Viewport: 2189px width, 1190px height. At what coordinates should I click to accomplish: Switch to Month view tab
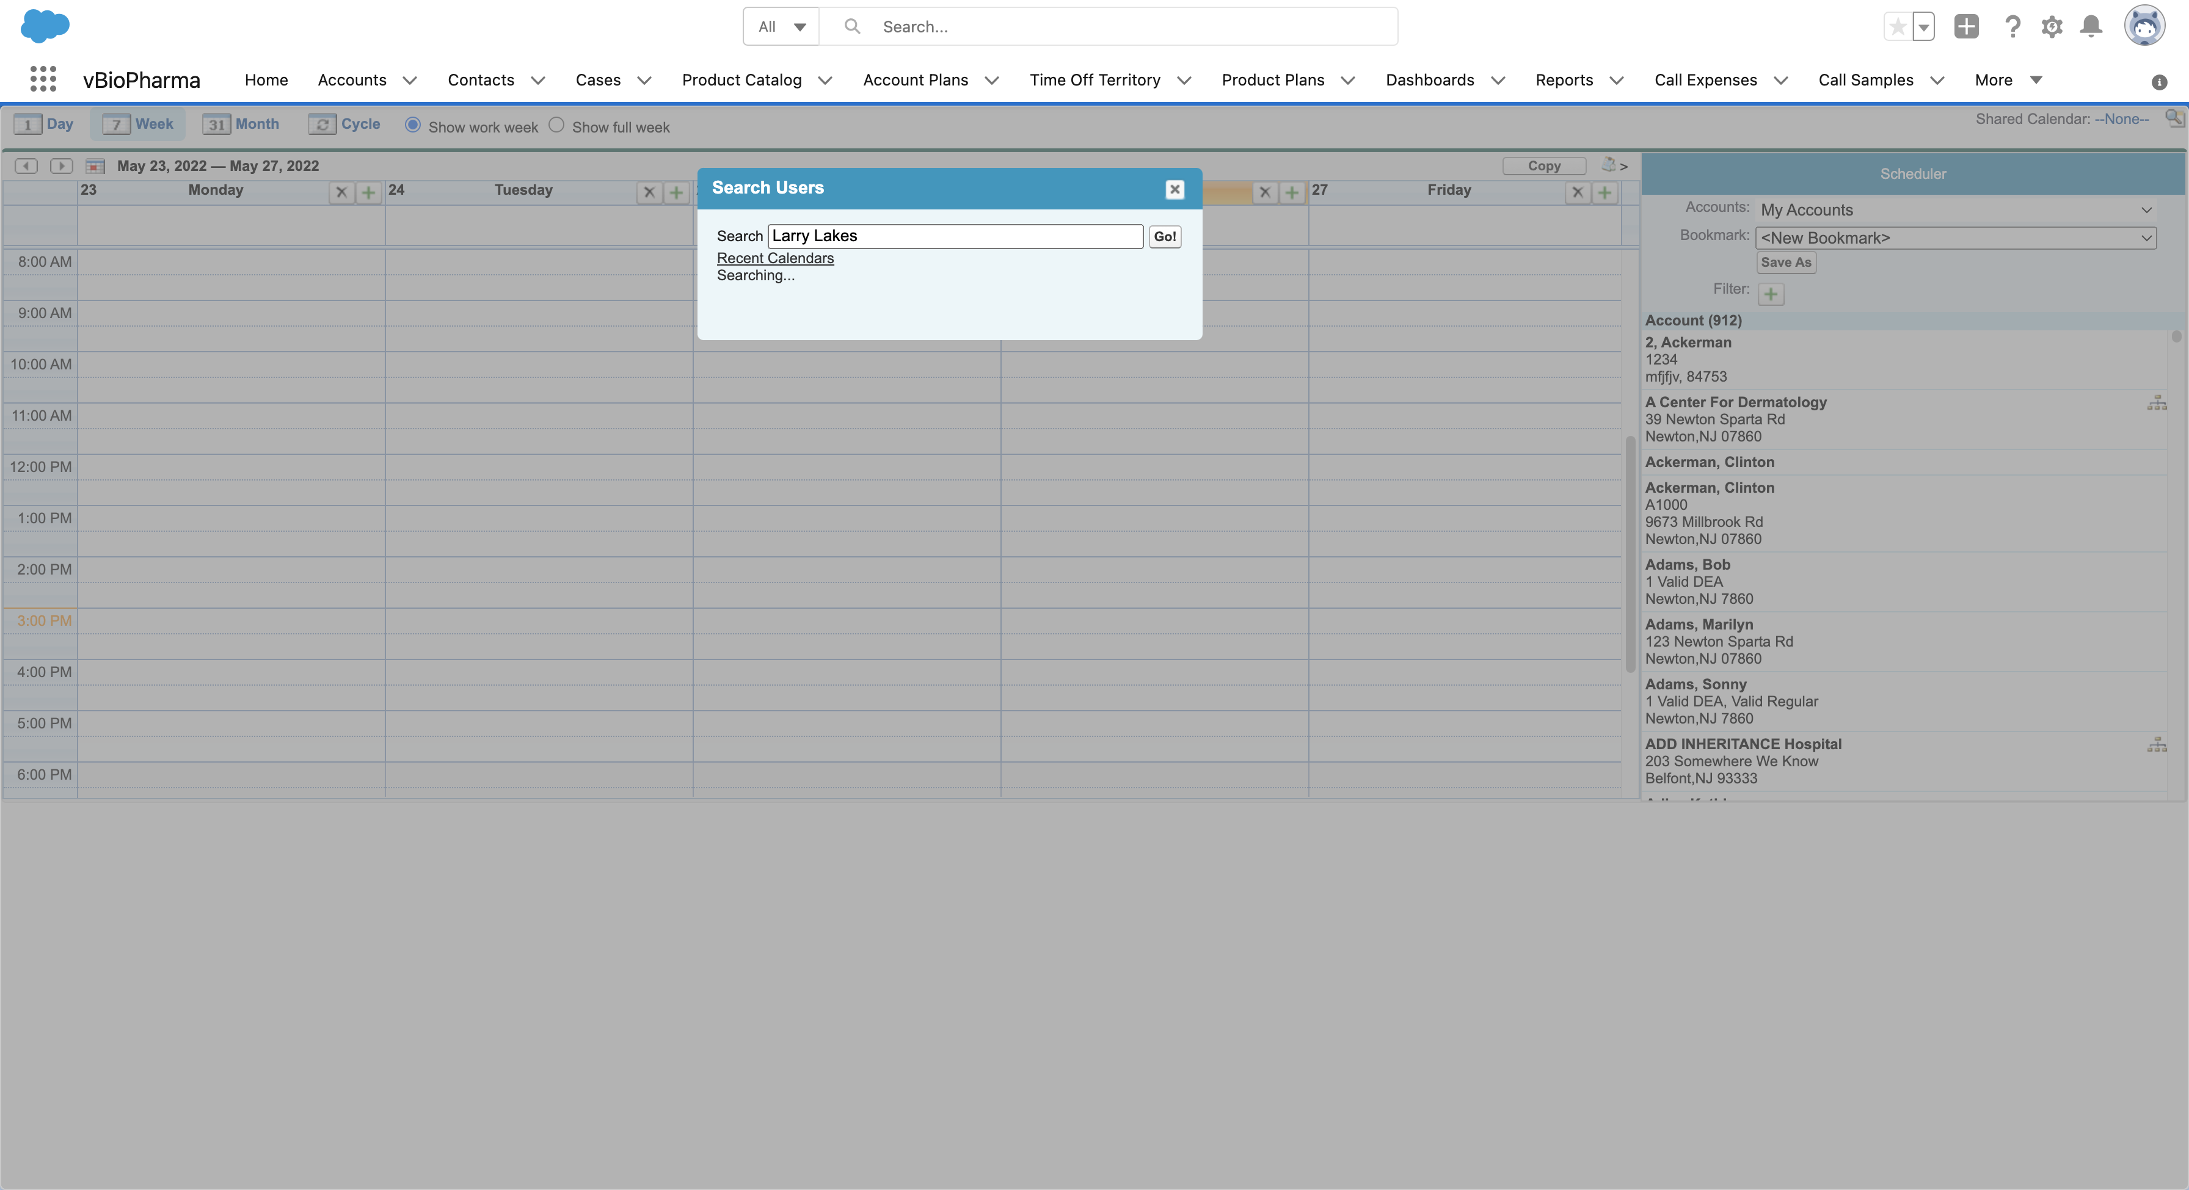[x=241, y=124]
